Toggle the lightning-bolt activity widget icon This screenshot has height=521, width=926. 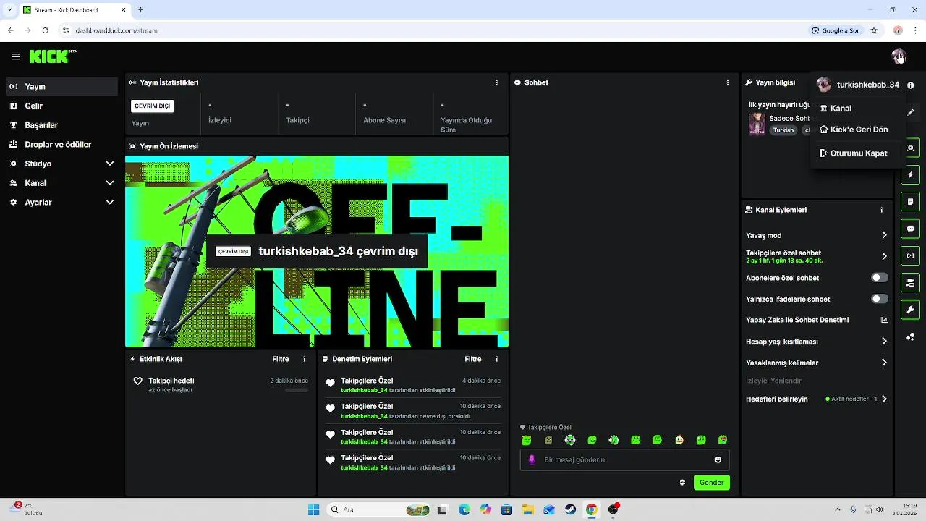[911, 175]
